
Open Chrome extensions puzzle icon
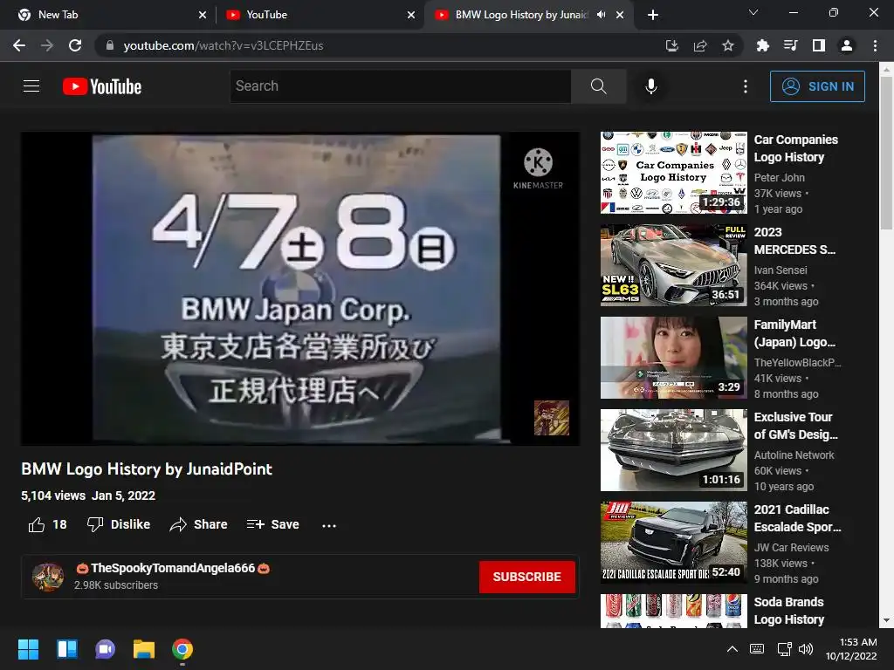pyautogui.click(x=762, y=45)
